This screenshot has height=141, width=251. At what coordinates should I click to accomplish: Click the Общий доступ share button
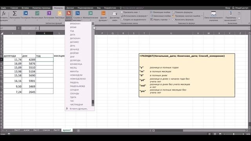[x=240, y=8]
